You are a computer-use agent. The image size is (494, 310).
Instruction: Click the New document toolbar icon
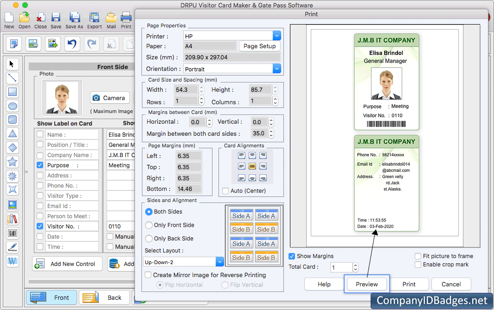(9, 20)
